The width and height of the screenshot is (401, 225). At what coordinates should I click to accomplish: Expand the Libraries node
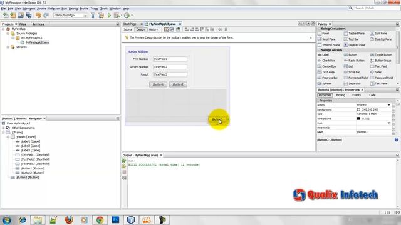pyautogui.click(x=8, y=47)
